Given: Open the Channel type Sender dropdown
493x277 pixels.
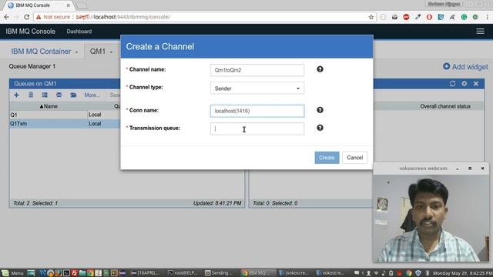Looking at the screenshot, I should (x=257, y=88).
